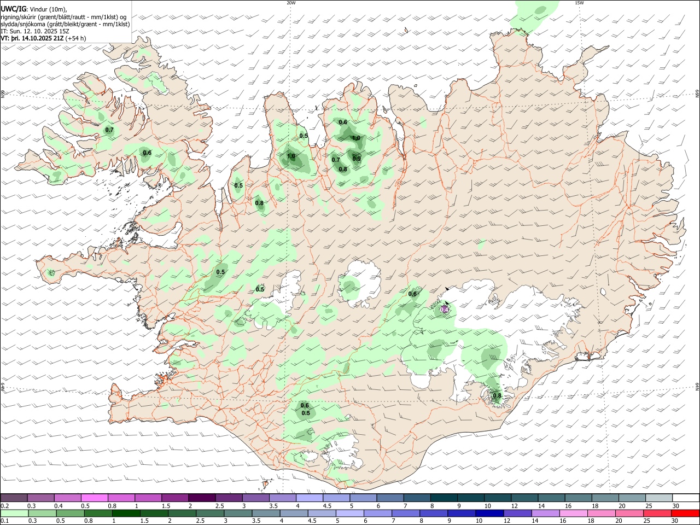Screen dimensions: 700x525
Task: Select the darkest green 1–1.5 swatch, lower legend row
Action: 126,513
